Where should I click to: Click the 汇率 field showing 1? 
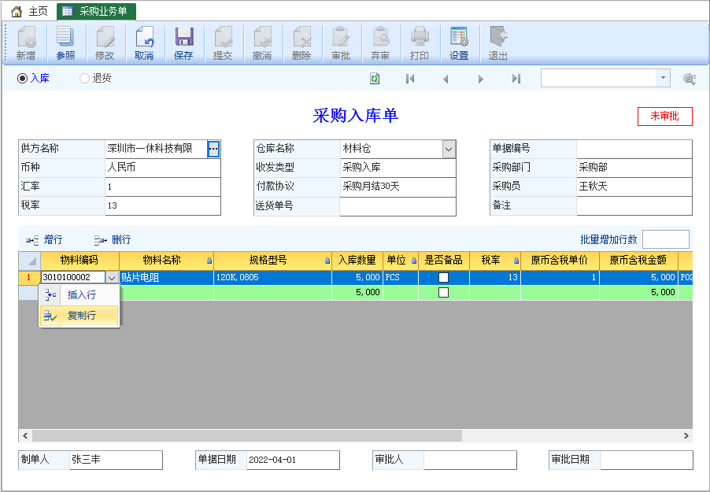point(163,187)
